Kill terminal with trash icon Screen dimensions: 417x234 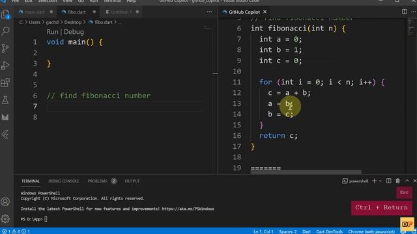coord(397,181)
